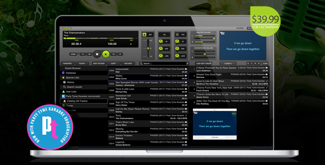Toggle the MIC power icon
The image size is (325, 165).
click(177, 35)
